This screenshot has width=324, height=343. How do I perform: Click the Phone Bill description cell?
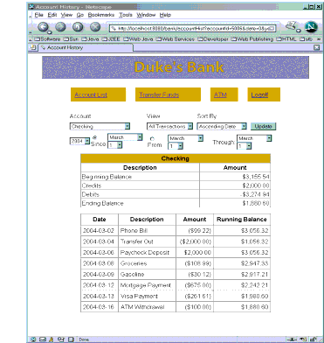coord(147,231)
